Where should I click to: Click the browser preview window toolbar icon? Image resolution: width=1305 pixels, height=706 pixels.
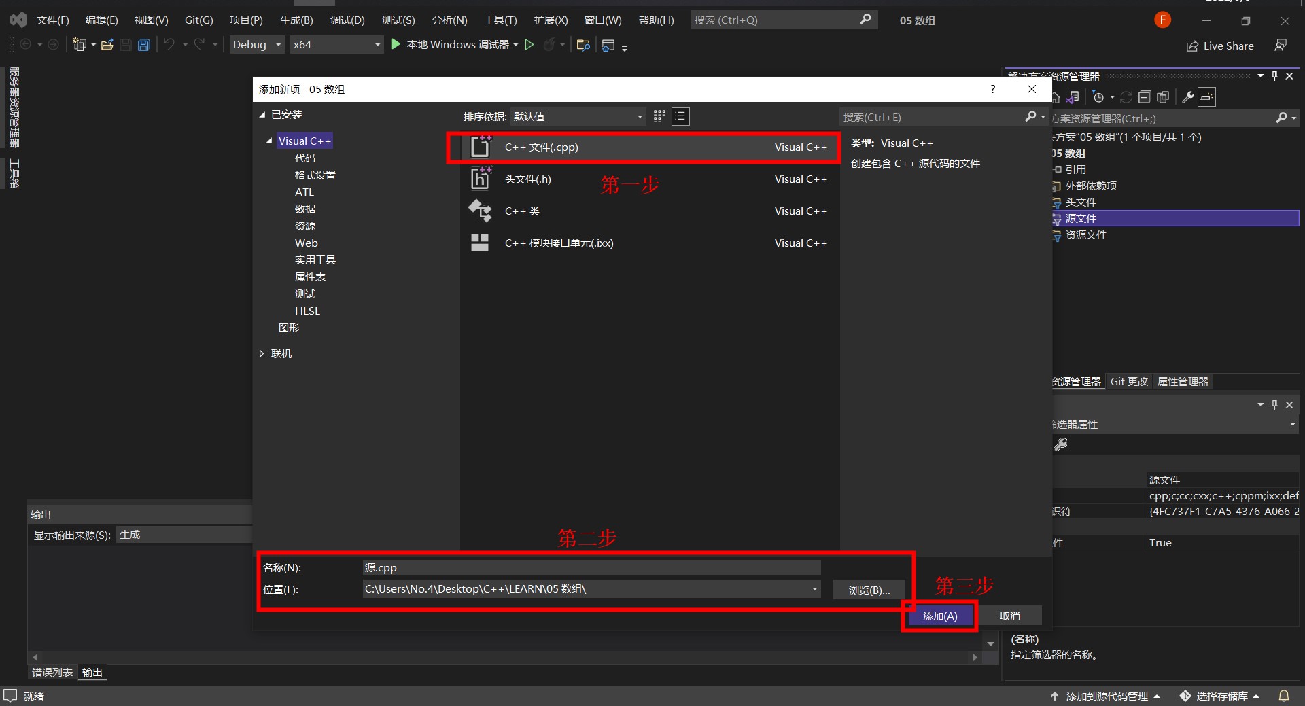pyautogui.click(x=608, y=45)
